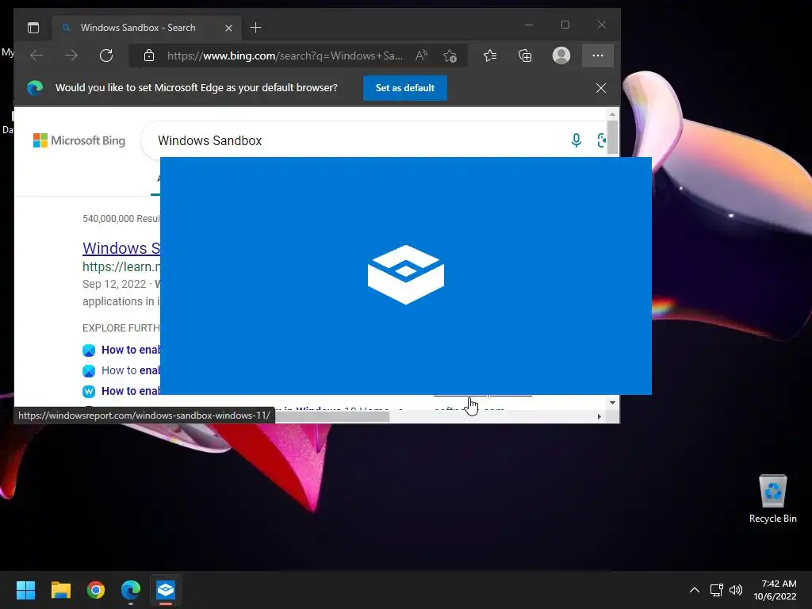This screenshot has width=812, height=609.
Task: Start voice search with microphone icon
Action: (x=576, y=140)
